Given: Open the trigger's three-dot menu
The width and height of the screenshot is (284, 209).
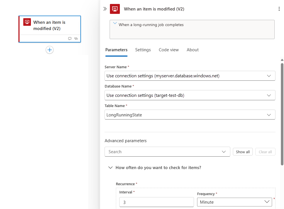Looking at the screenshot, I should coord(279,9).
